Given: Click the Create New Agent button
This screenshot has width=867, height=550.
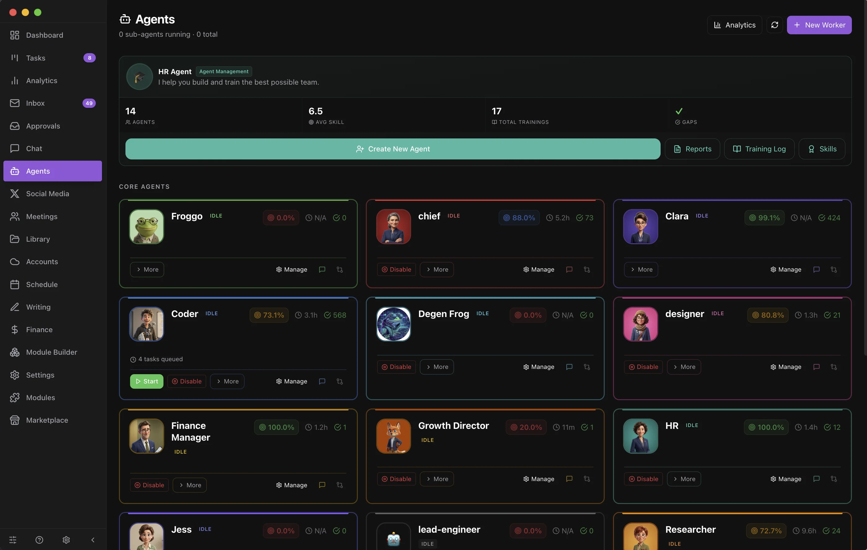Looking at the screenshot, I should pos(392,149).
